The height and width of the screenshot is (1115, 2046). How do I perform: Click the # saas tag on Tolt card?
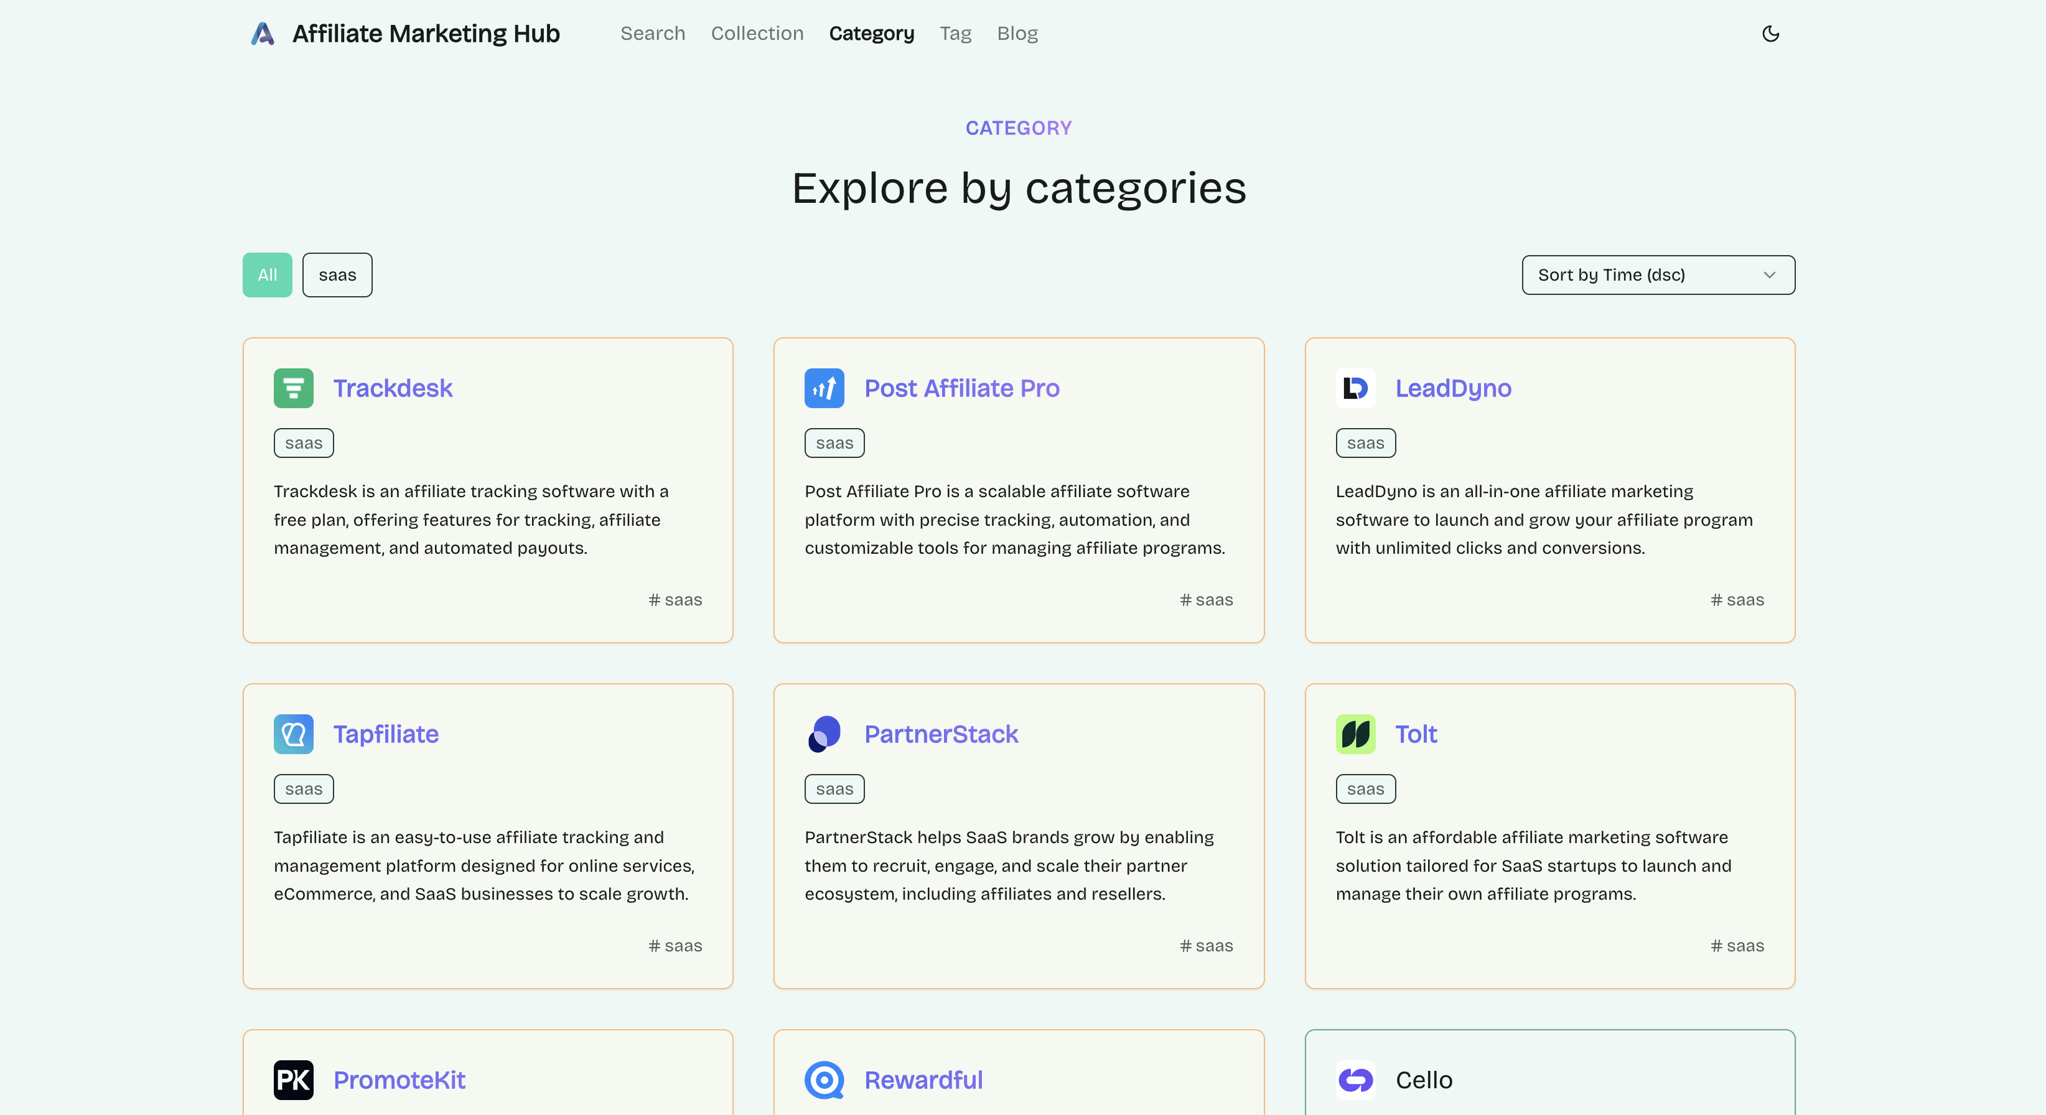[1737, 946]
